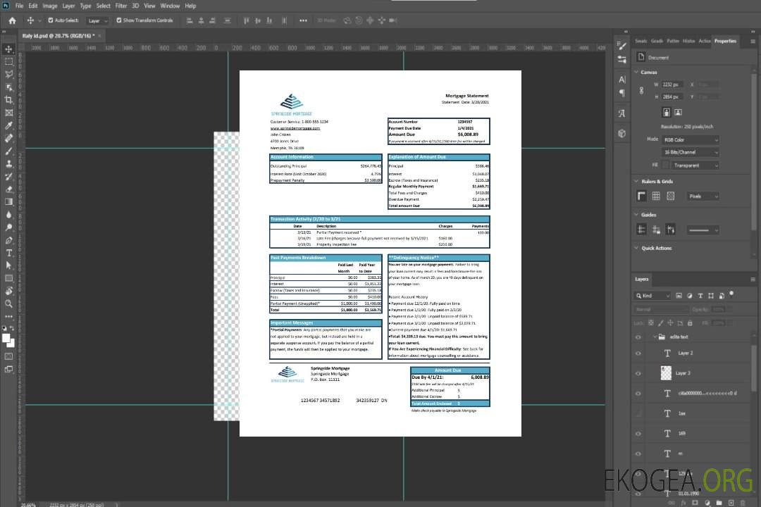This screenshot has height=507, width=761.
Task: Toggle rulers in Rulers & Grids
Action: tap(642, 196)
